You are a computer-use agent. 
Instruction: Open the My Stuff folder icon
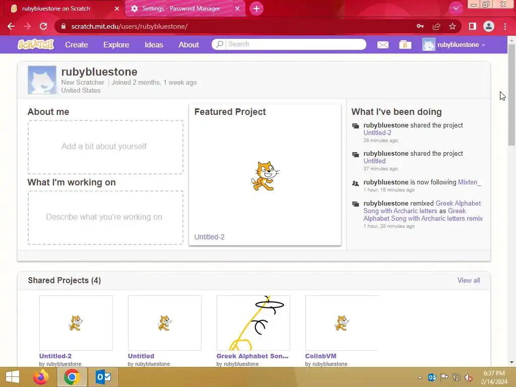(405, 44)
